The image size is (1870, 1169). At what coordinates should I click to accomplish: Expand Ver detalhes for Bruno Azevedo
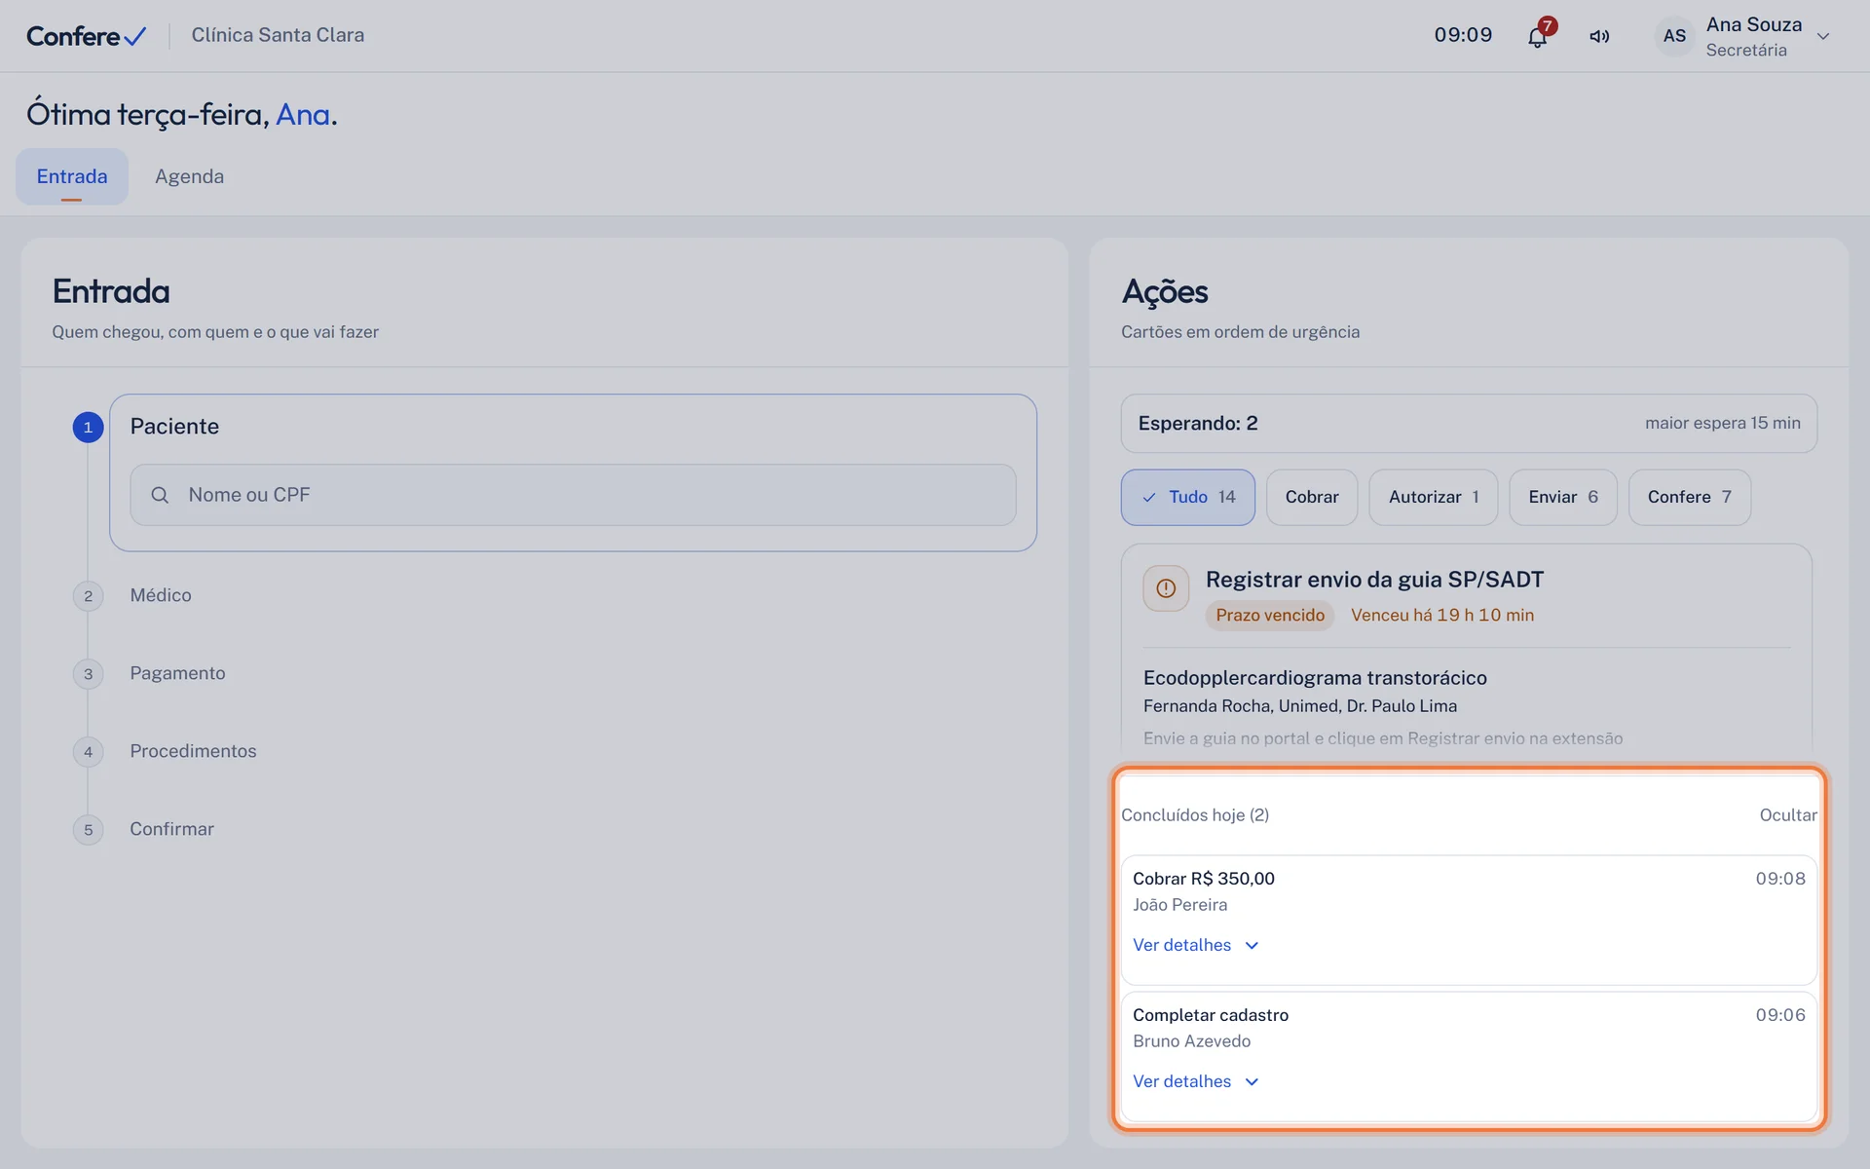point(1196,1081)
